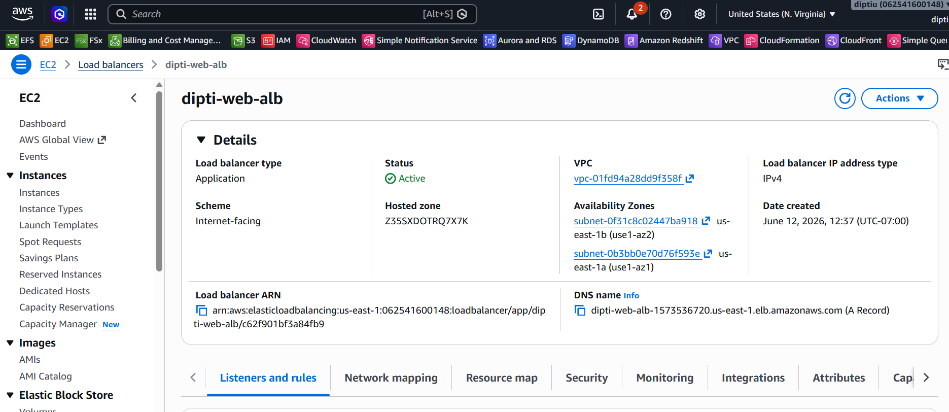Viewport: 949px width, 412px height.
Task: Switch to the Monitoring tab
Action: coord(665,378)
